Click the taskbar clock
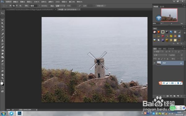Image resolution: width=186 pixels, height=116 pixels. 179,113
